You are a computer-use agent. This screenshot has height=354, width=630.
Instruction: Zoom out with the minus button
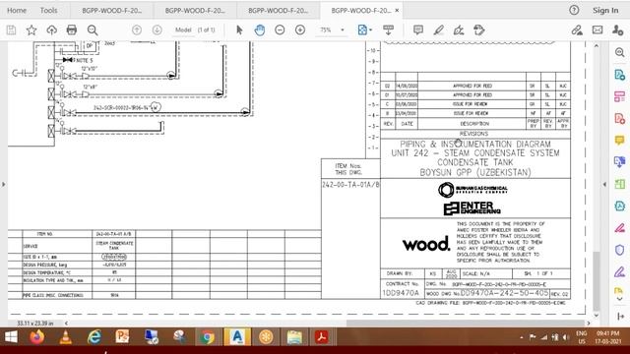click(280, 30)
